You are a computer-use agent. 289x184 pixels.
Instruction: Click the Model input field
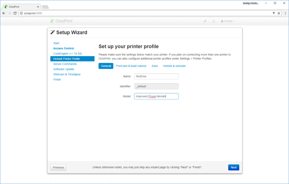point(156,96)
